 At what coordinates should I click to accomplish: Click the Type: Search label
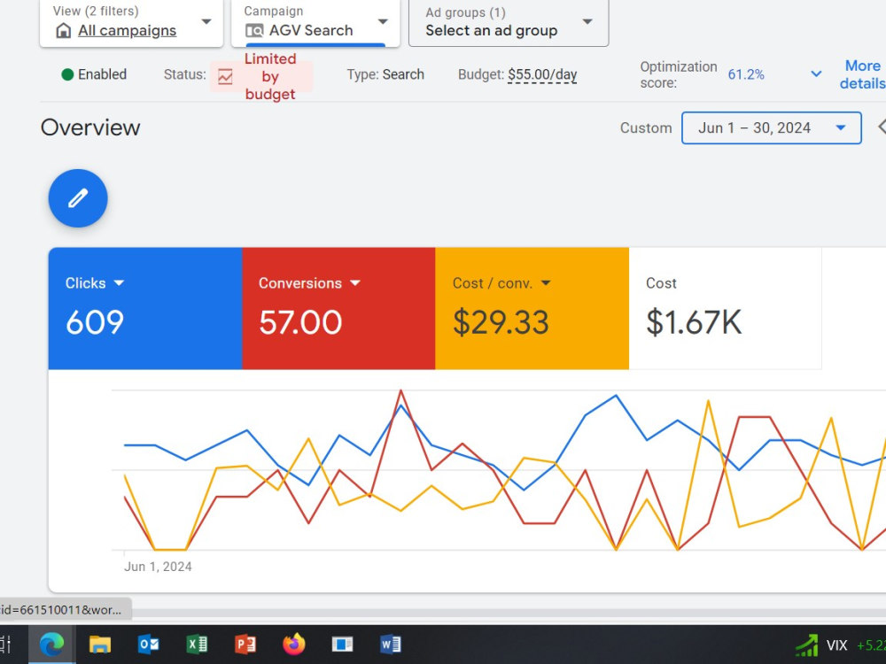pos(385,74)
